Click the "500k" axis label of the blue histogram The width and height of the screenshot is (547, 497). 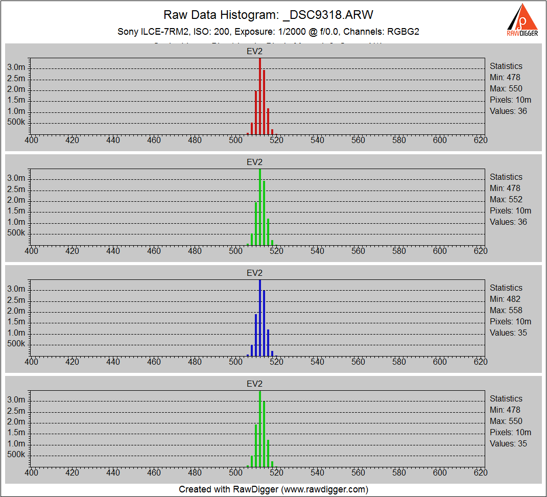[x=16, y=344]
